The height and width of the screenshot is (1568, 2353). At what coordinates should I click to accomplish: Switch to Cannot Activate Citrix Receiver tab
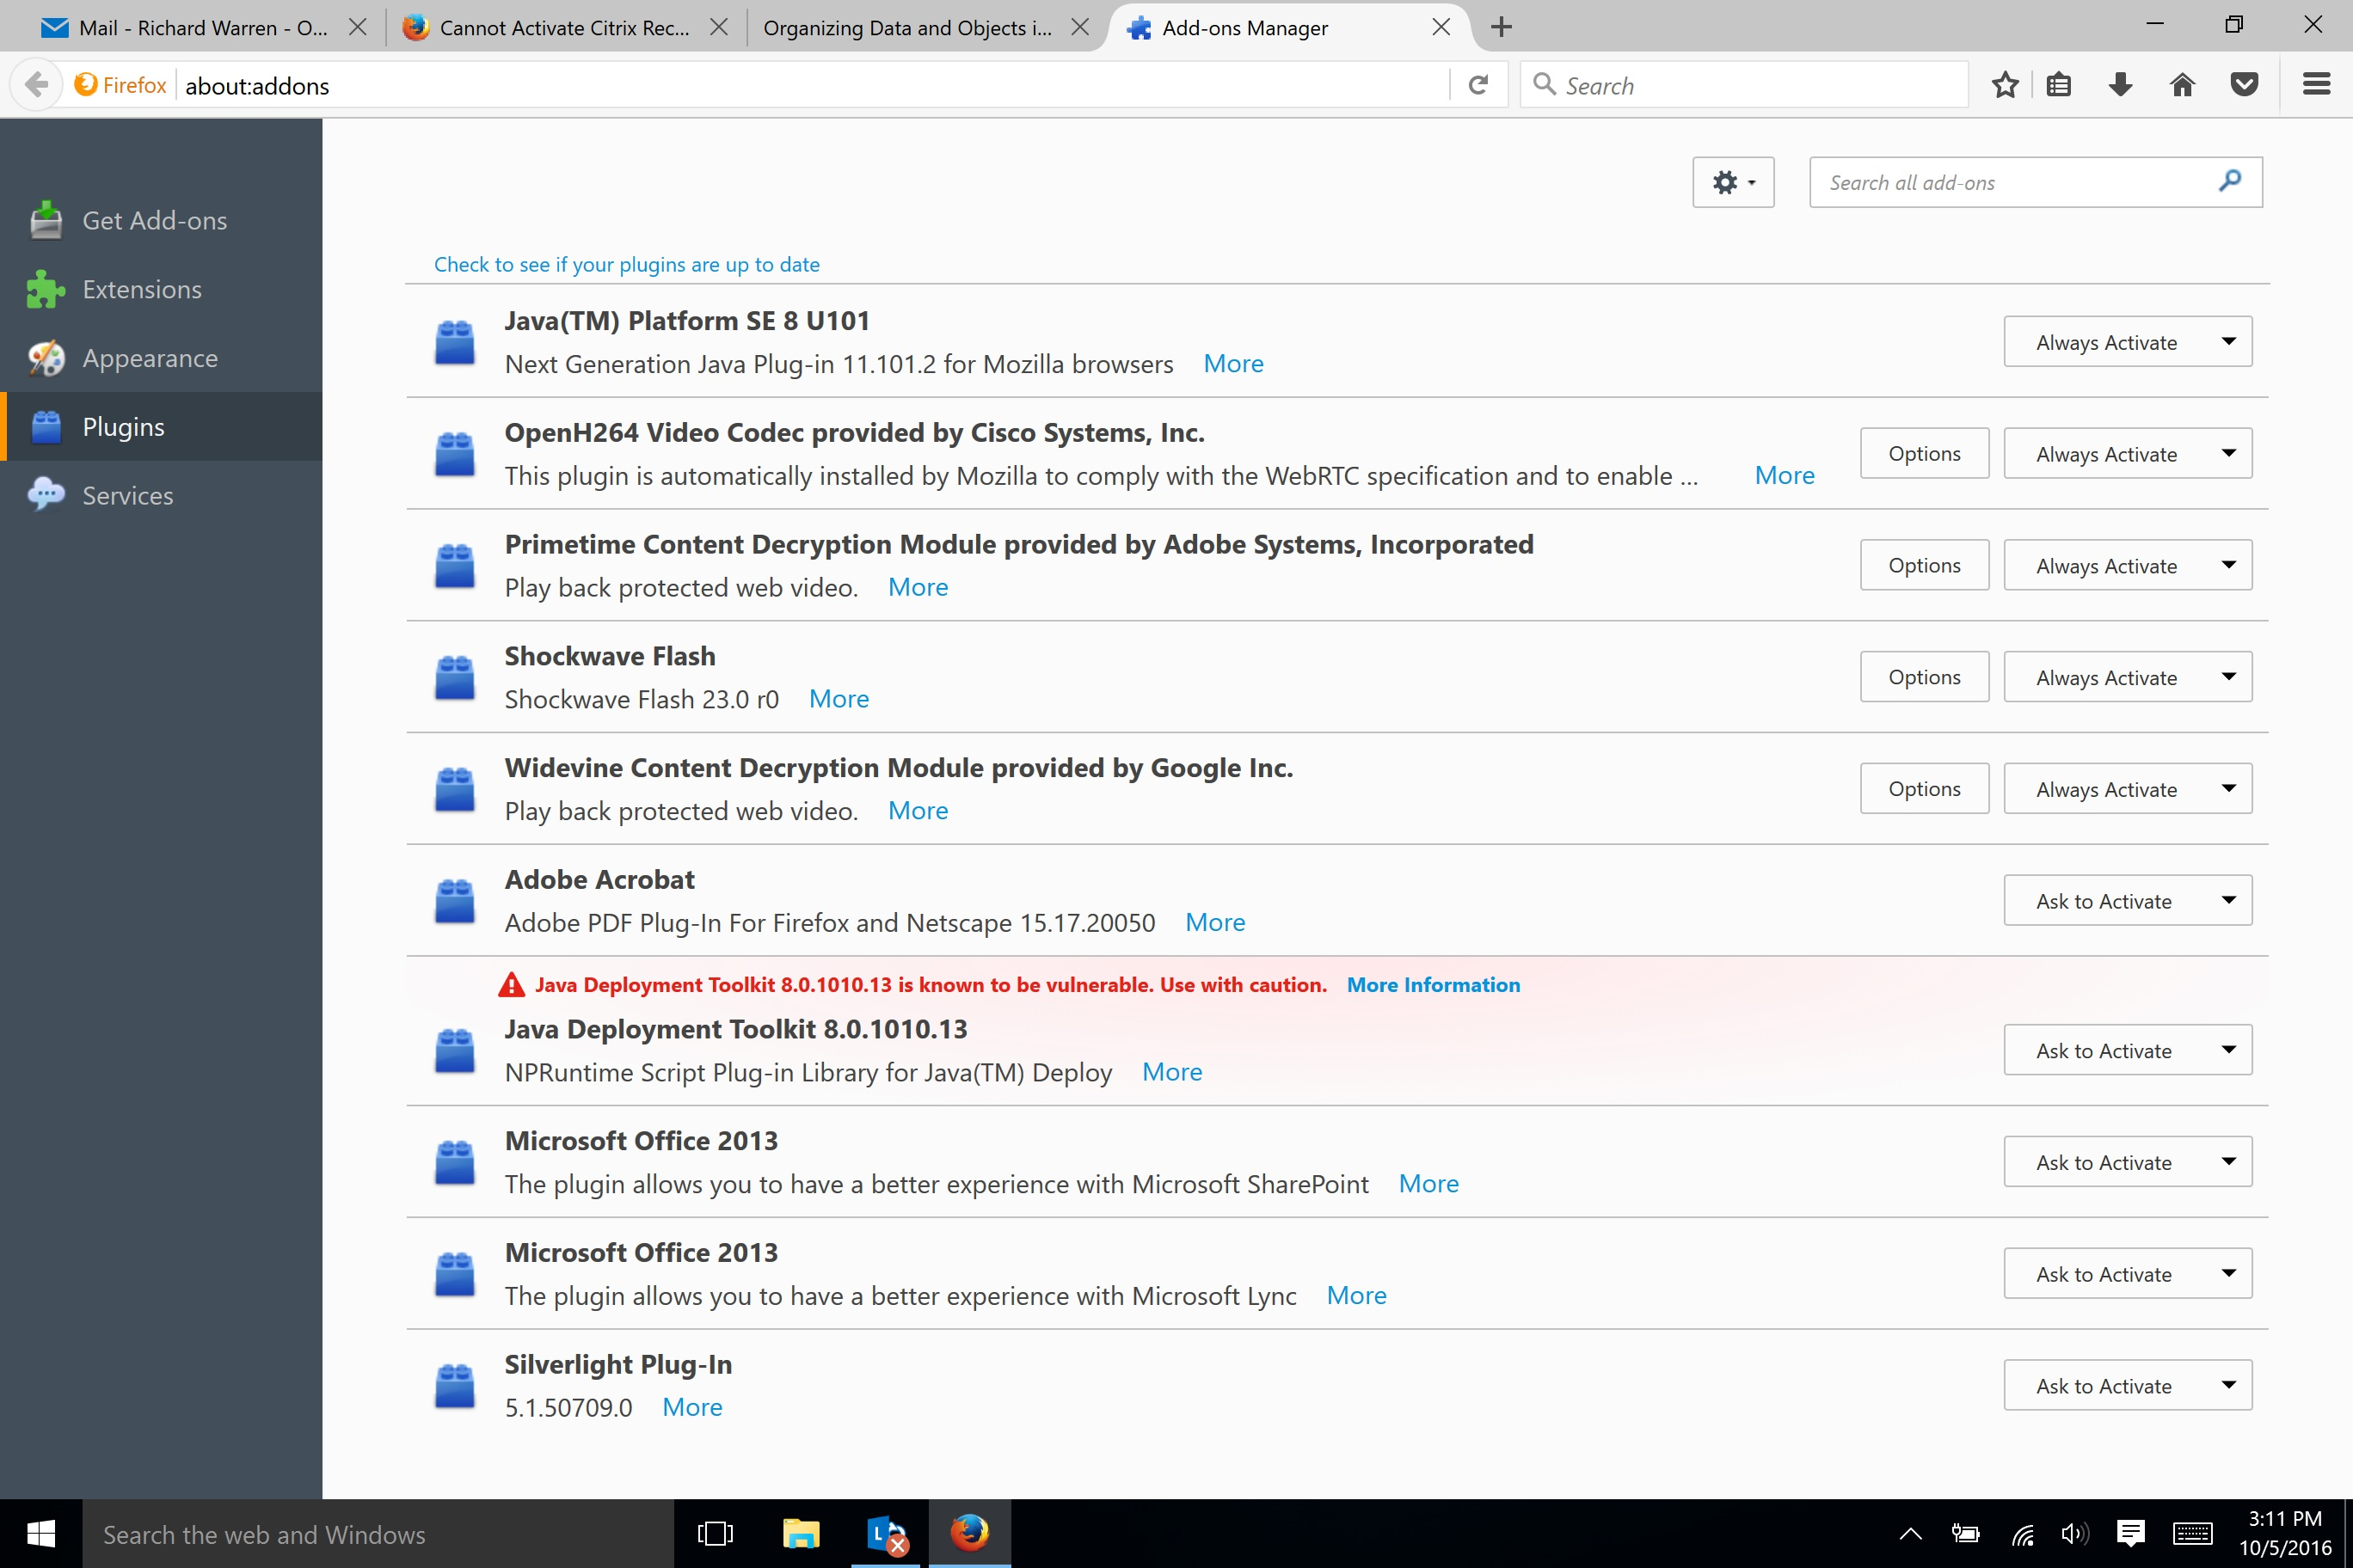565,28
